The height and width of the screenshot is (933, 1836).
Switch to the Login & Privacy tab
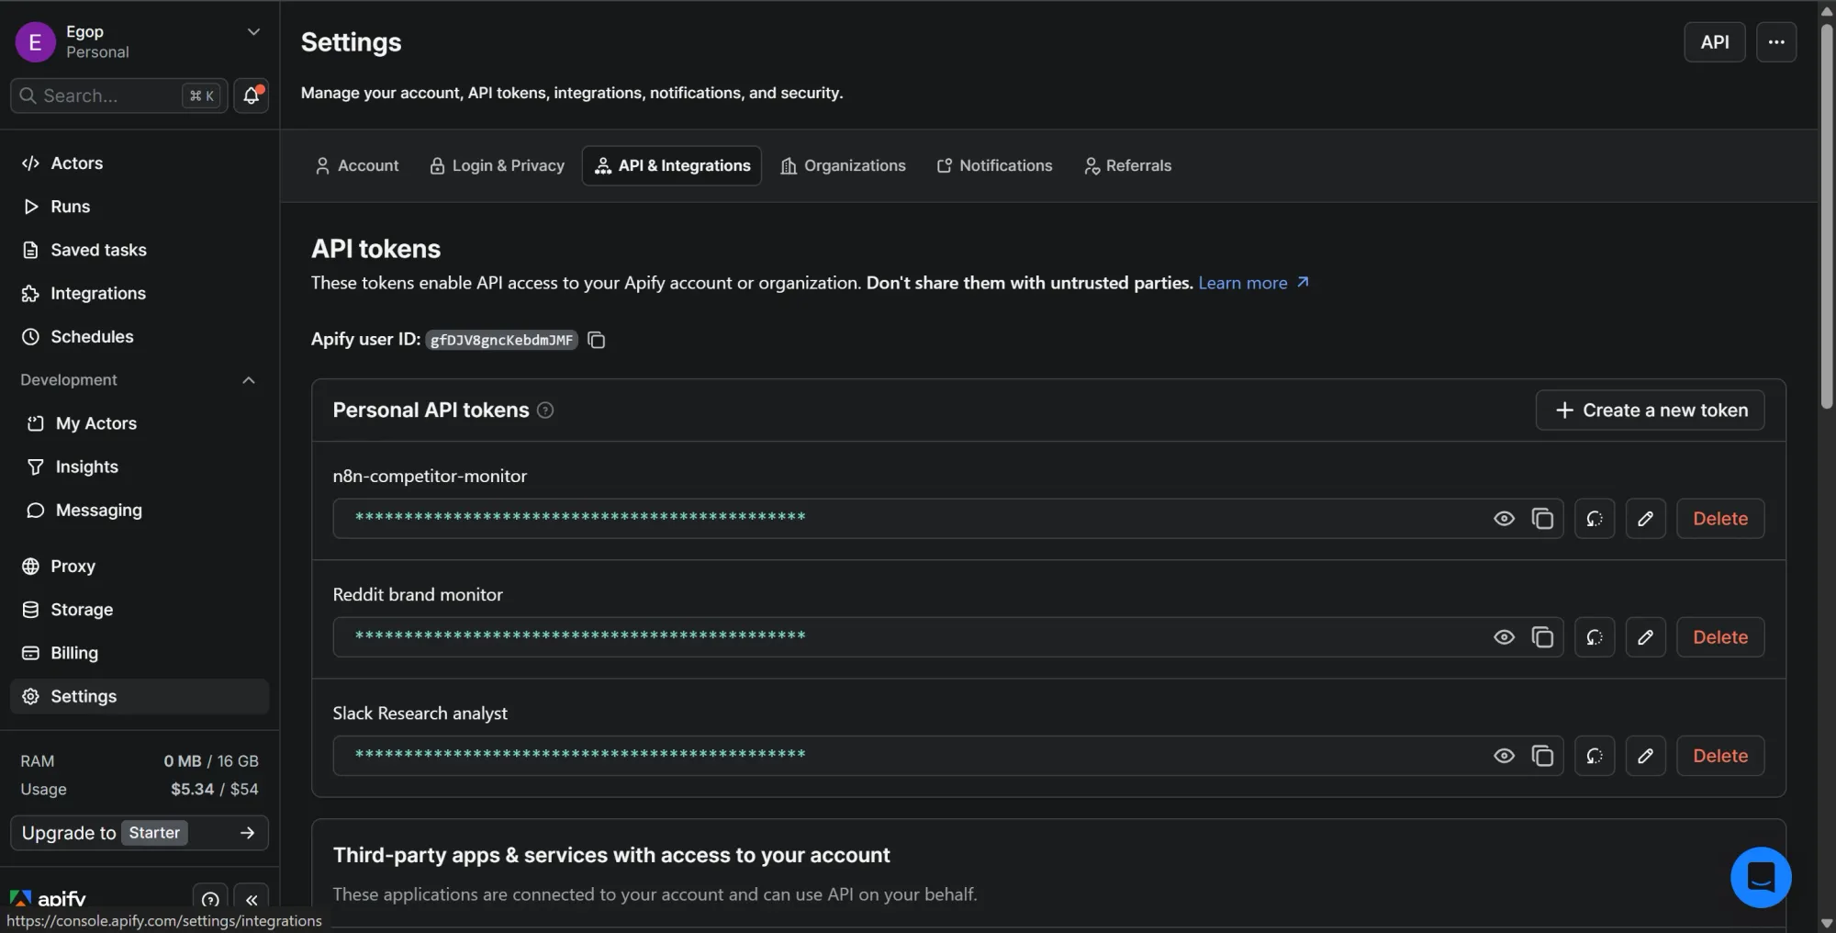pos(498,166)
